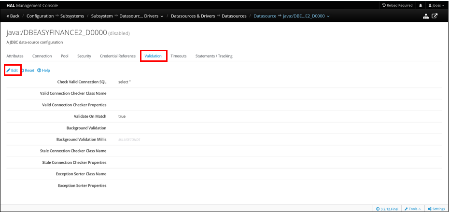
Task: Click the Edit pencil link
Action: [13, 71]
